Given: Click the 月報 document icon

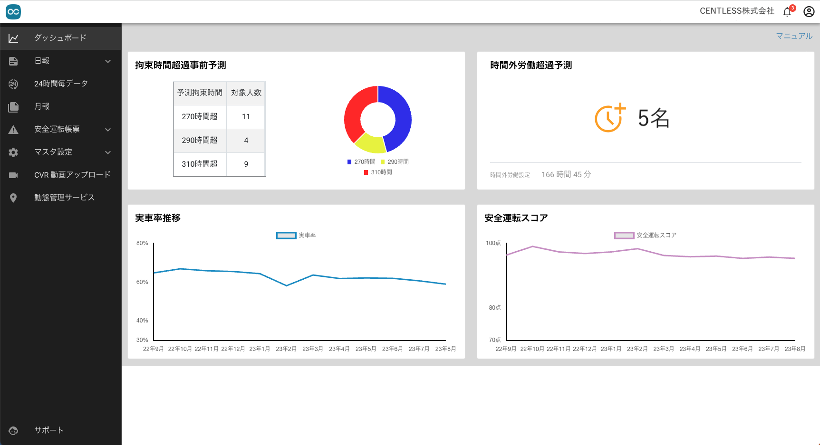Looking at the screenshot, I should (13, 106).
